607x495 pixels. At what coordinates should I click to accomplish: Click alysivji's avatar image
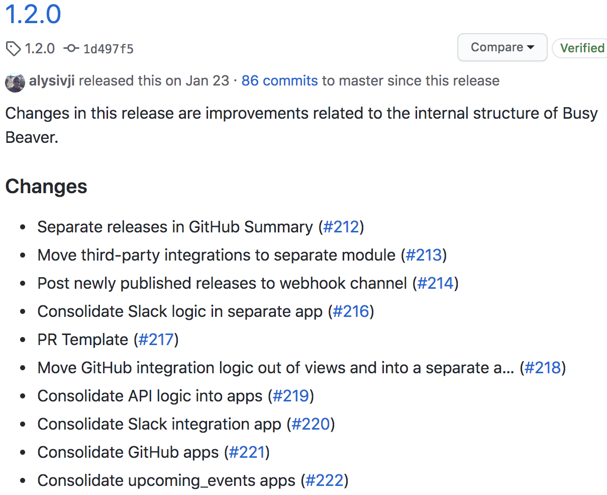point(15,82)
